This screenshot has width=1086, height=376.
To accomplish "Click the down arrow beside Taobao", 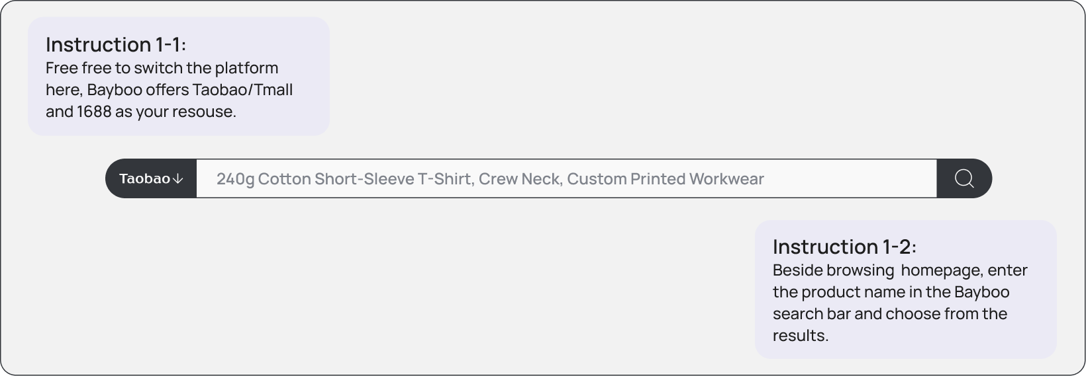I will point(177,179).
